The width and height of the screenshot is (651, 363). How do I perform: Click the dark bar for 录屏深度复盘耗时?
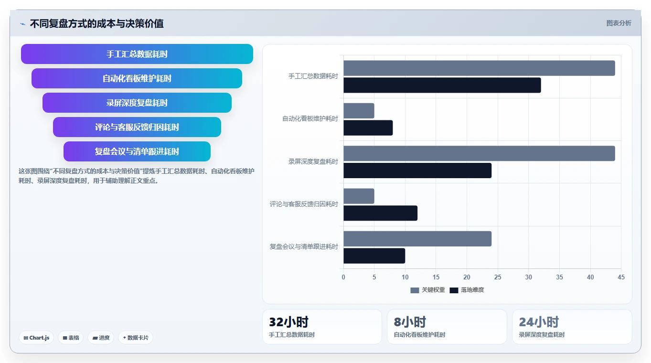tap(417, 171)
